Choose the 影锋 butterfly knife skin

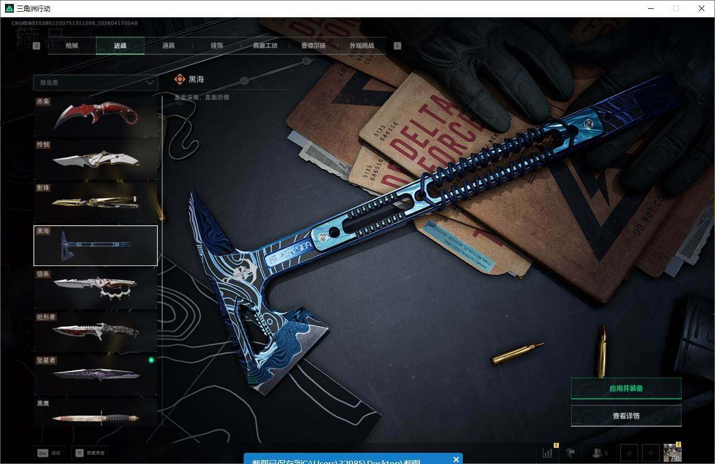[x=95, y=202]
